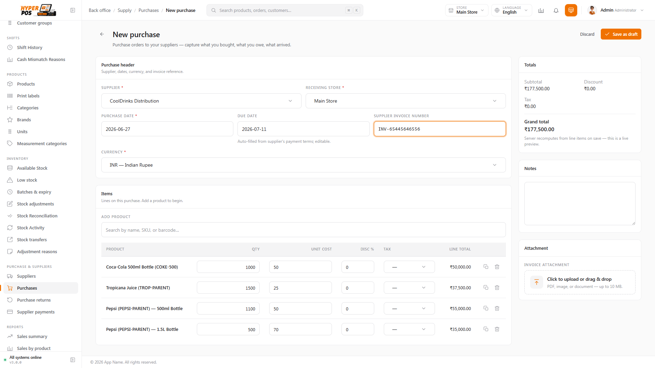Duplicate the Pepsi 1.5L Bottle line
This screenshot has width=655, height=368.
(486, 329)
